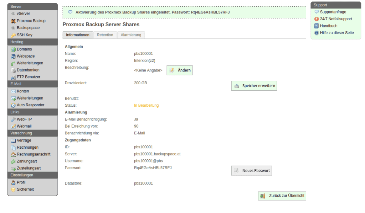Open the Backupspace link
This screenshot has width=365, height=213.
pyautogui.click(x=28, y=28)
